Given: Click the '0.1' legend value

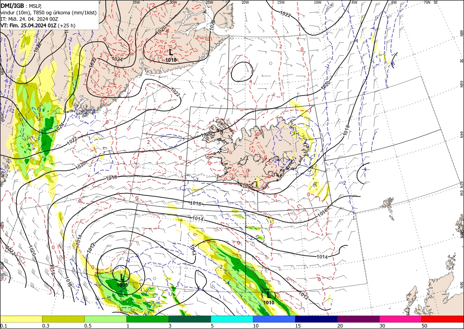Looking at the screenshot, I should point(3,326).
